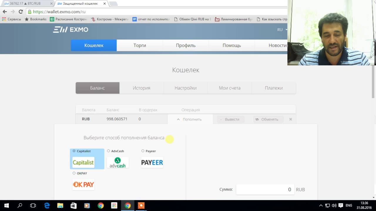The image size is (376, 211).
Task: Open Windows taskbar search
Action: [x=20, y=205]
